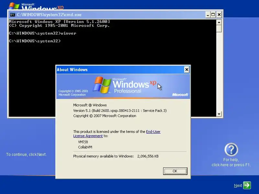Click cmd window scroll up arrow

(x=219, y=22)
